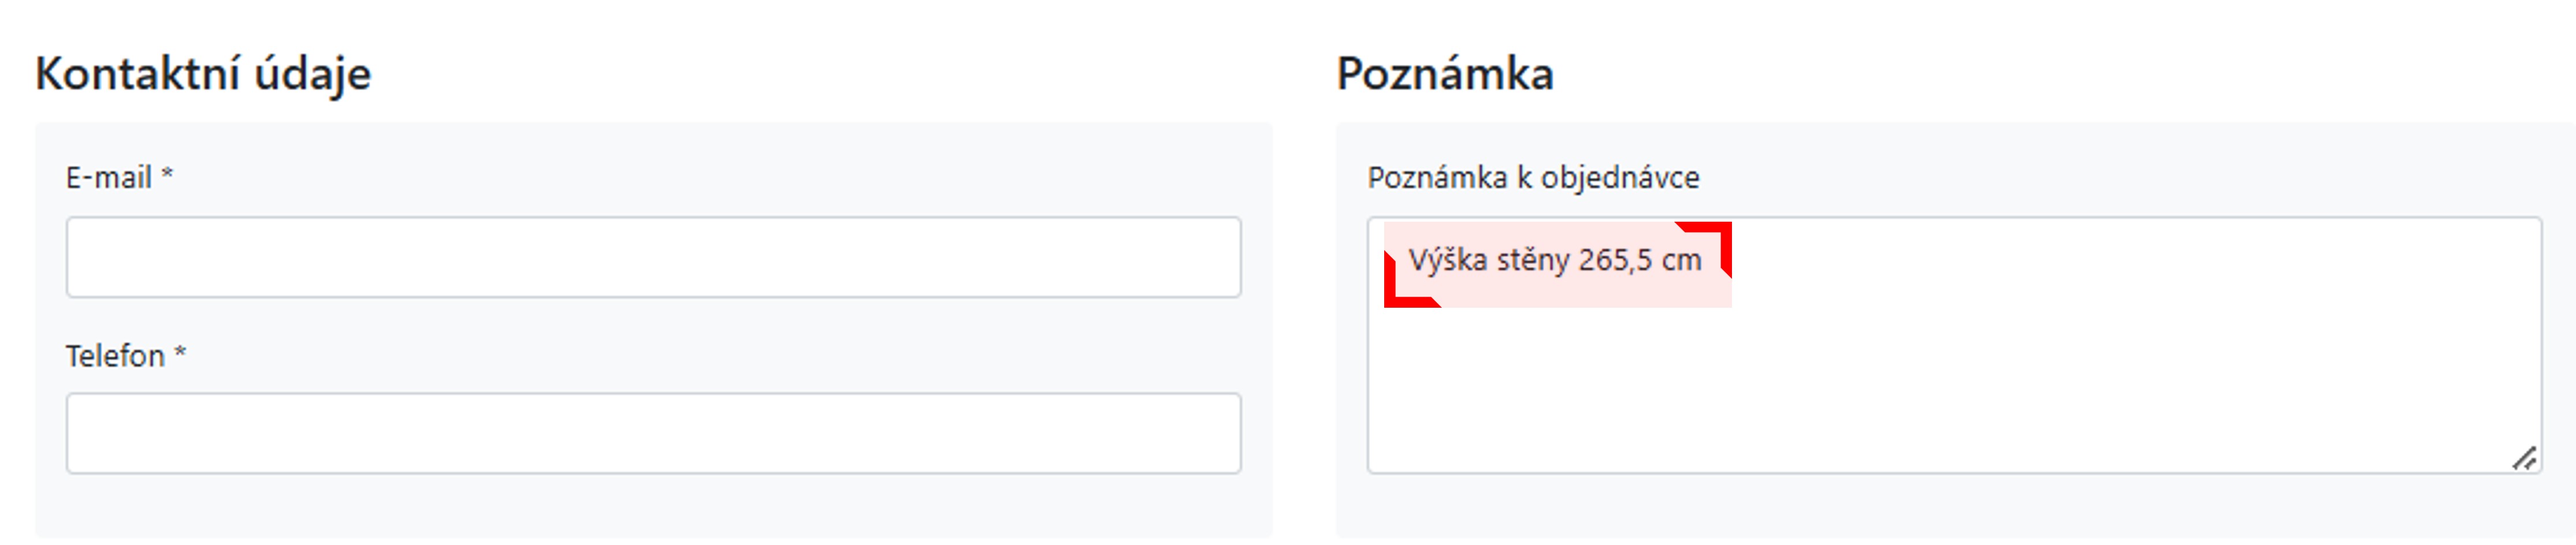The width and height of the screenshot is (2576, 545).
Task: Place cursor on the word 'stěny' in note
Action: [x=1533, y=261]
